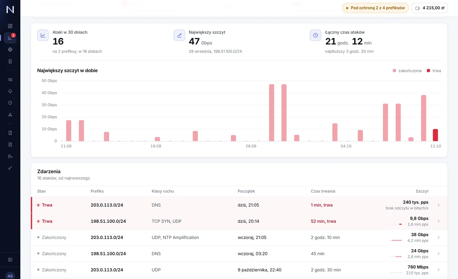The height and width of the screenshot is (279, 458).
Task: Open the AS user avatar
Action: [x=10, y=275]
